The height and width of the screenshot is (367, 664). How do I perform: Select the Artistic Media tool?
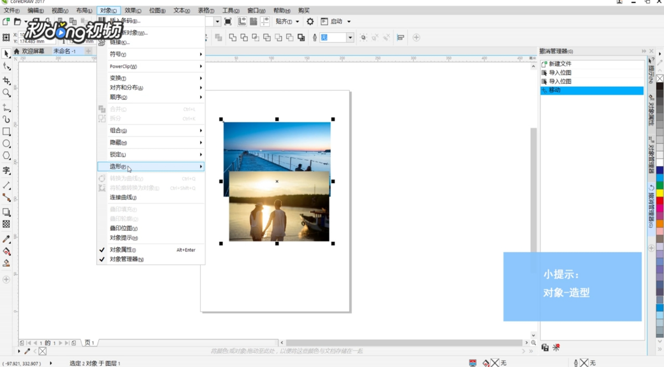point(6,119)
